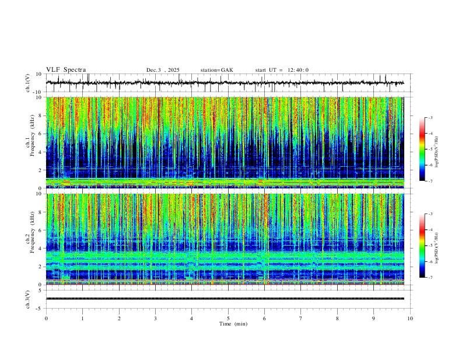Click ch.1 spectrogram frequency tick "6" kHz
Screen dimensions: 462x357
tap(40, 134)
